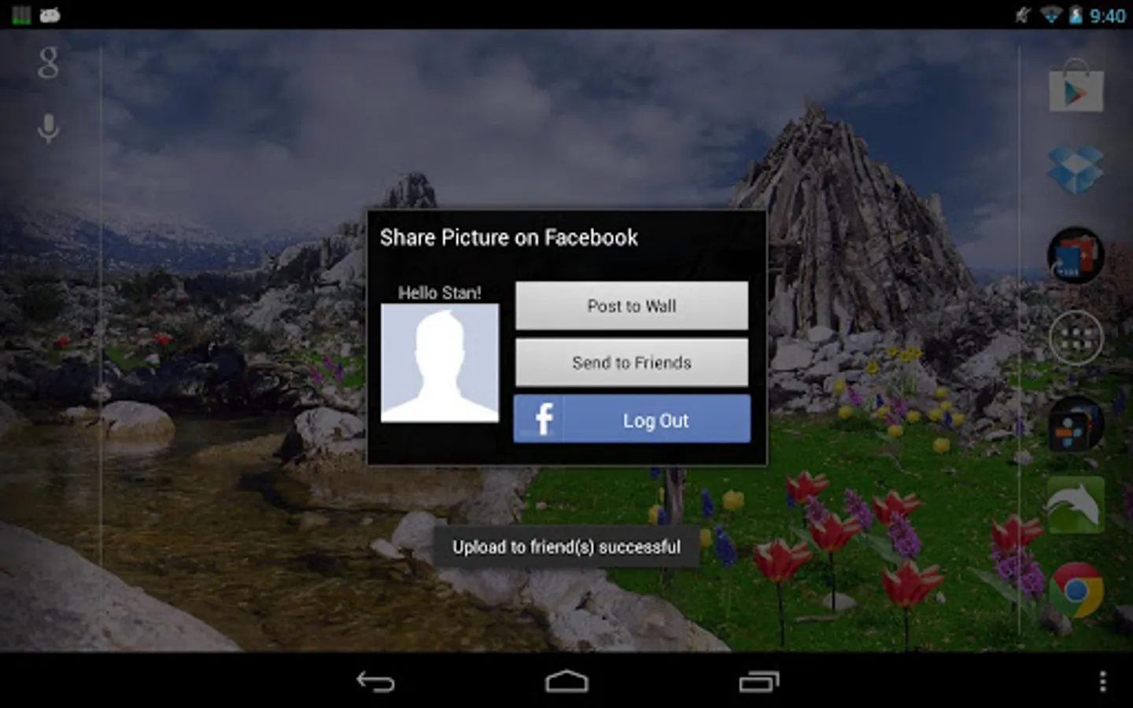The image size is (1133, 708).
Task: Tap the Wi-Fi status icon
Action: 1050,15
